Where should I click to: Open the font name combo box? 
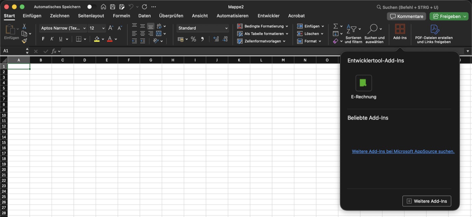pyautogui.click(x=63, y=28)
